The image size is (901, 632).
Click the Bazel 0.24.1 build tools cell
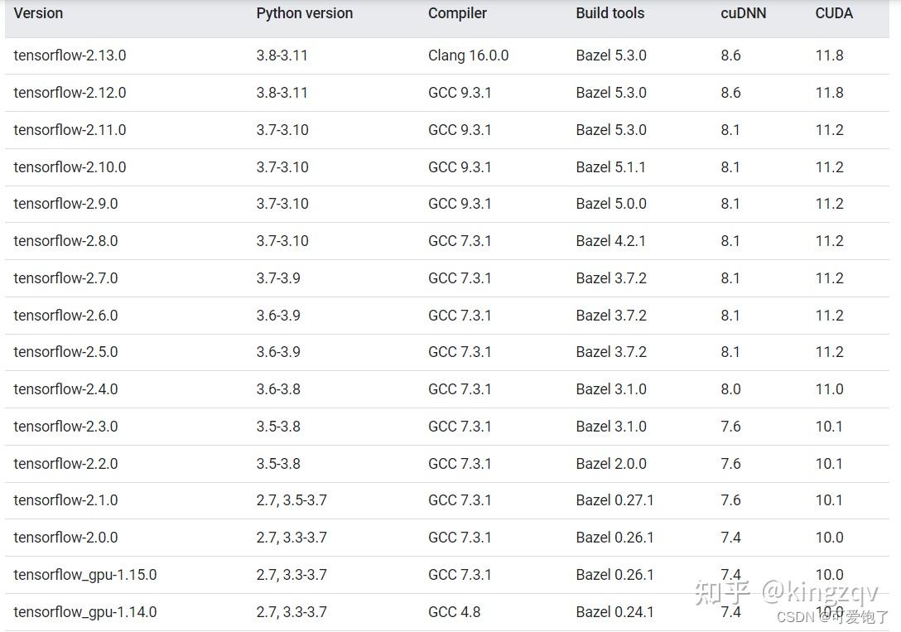point(614,612)
